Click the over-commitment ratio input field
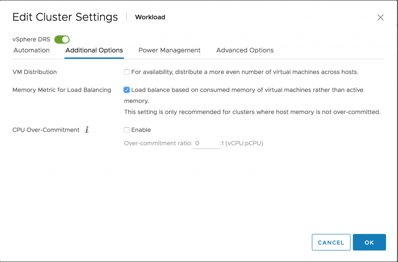This screenshot has width=398, height=262. [206, 143]
